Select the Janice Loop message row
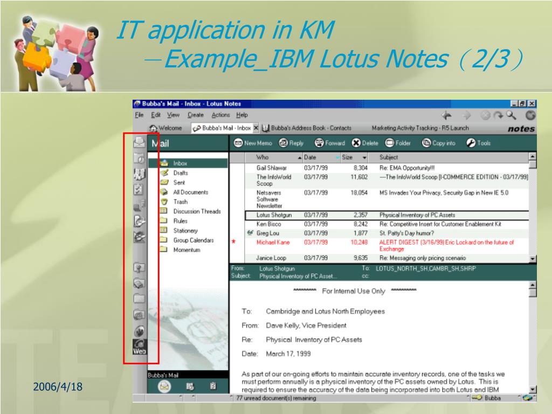The image size is (552, 414). [387, 258]
